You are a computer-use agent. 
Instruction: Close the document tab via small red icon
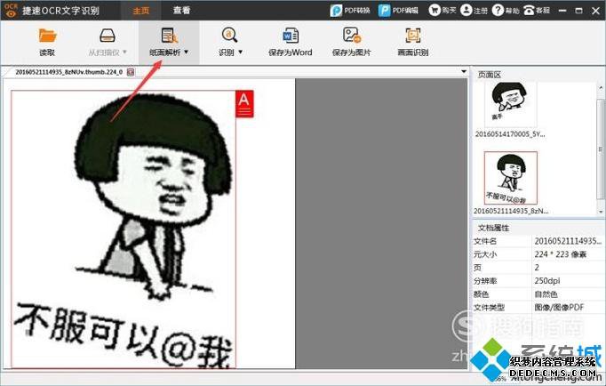click(131, 72)
